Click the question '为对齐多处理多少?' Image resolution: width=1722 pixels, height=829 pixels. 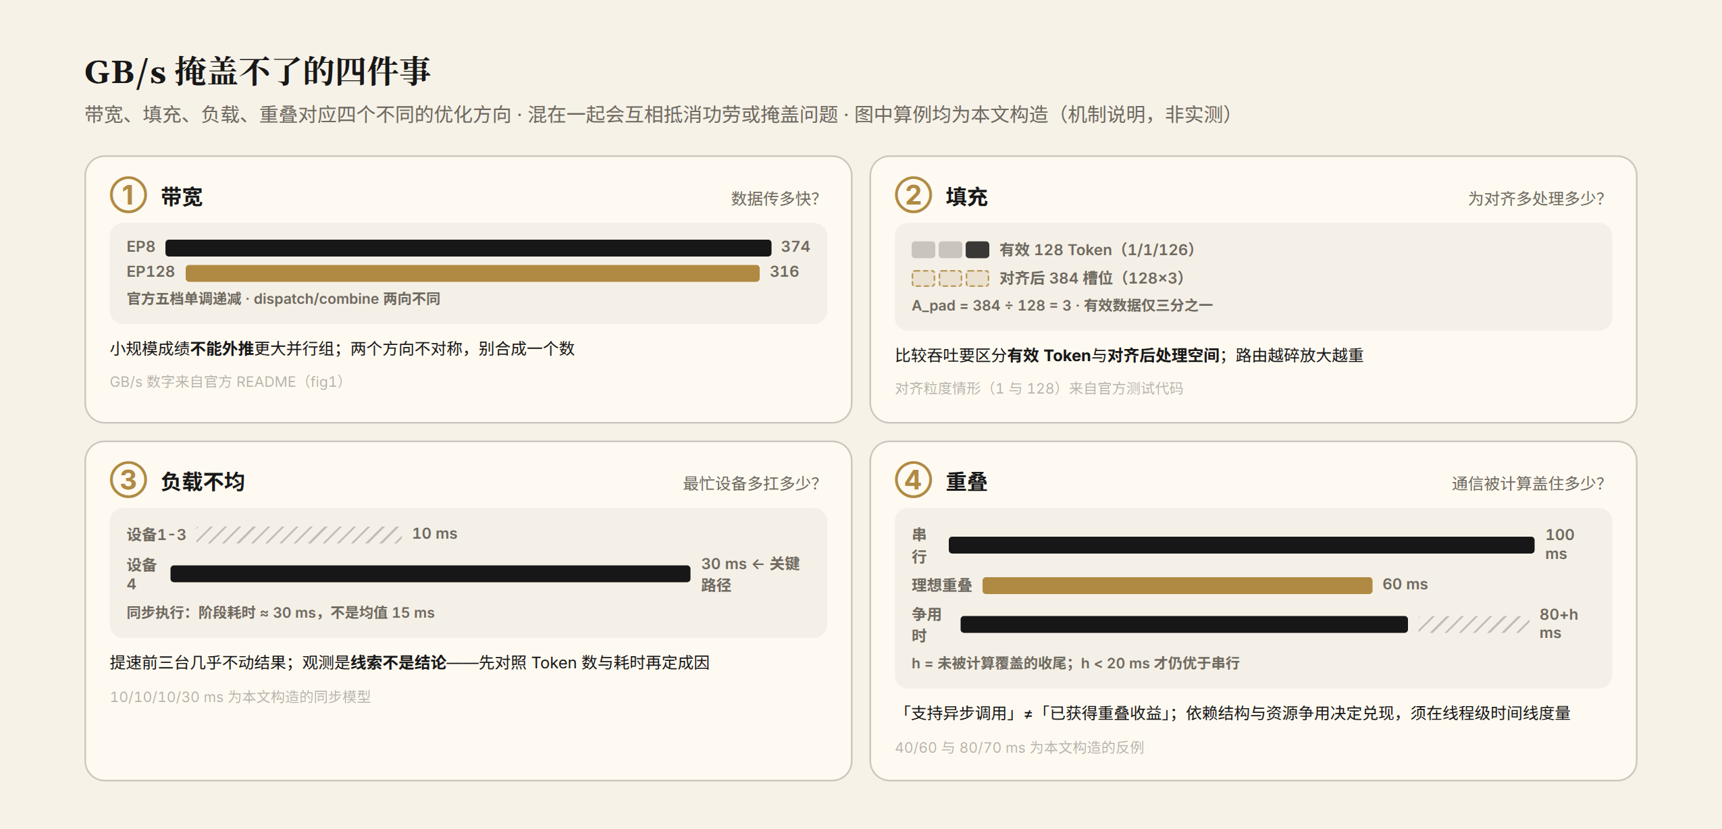(1536, 198)
